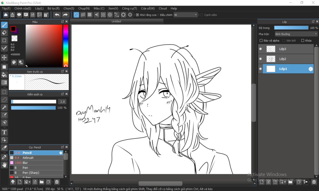Adjust brush size slider showing 2.8
Image resolution: width=319 pixels, height=191 pixels.
pos(34,102)
